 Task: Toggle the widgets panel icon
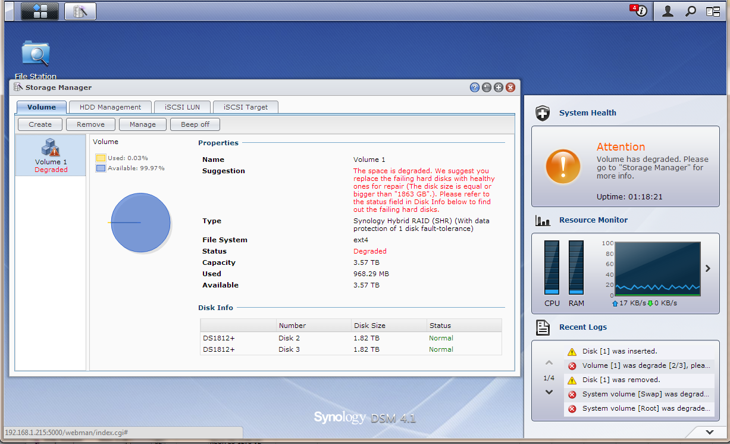[x=713, y=11]
